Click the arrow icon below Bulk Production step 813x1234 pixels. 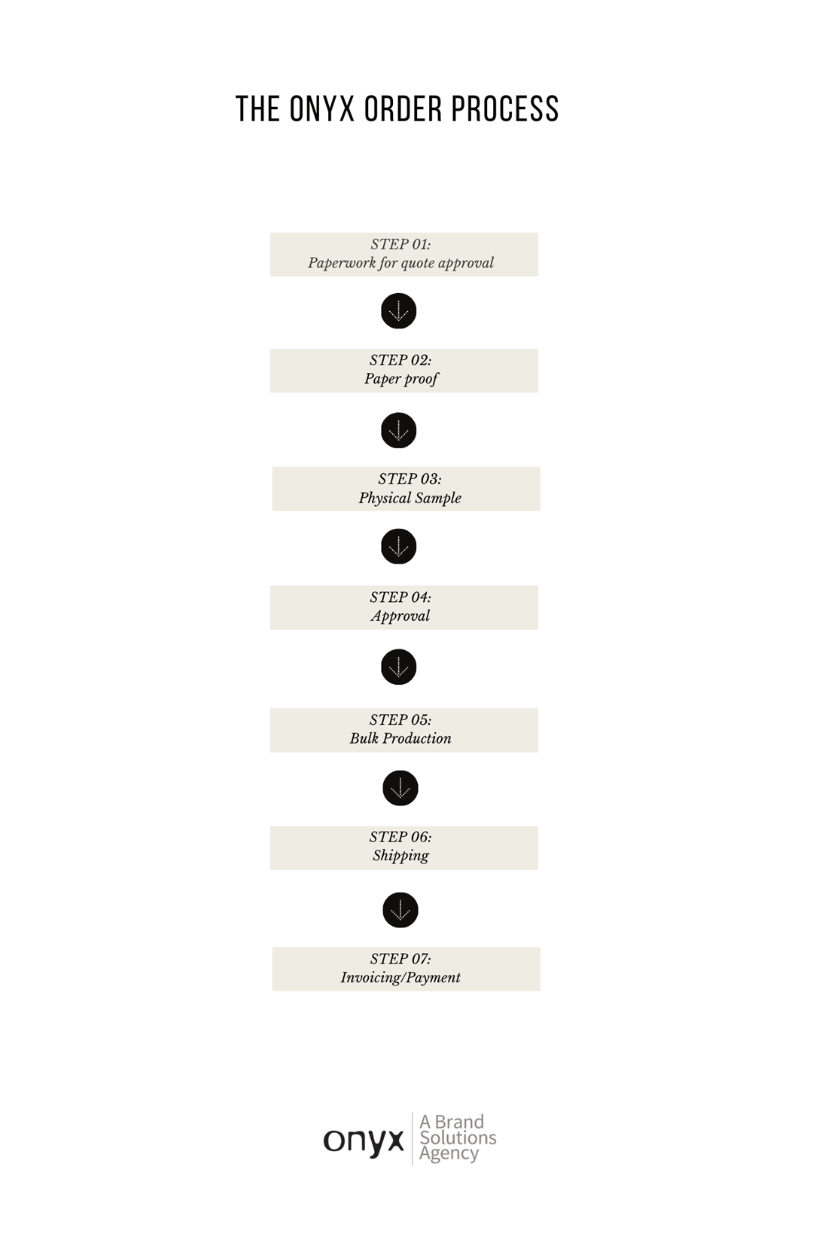[x=400, y=788]
